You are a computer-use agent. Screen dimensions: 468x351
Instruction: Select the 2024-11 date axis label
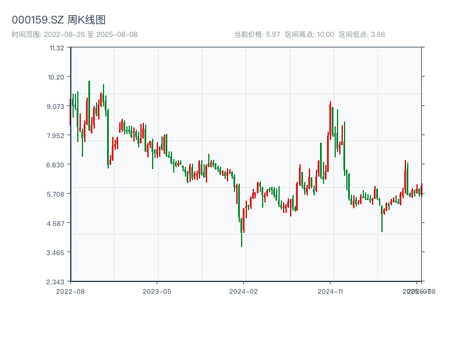[330, 291]
